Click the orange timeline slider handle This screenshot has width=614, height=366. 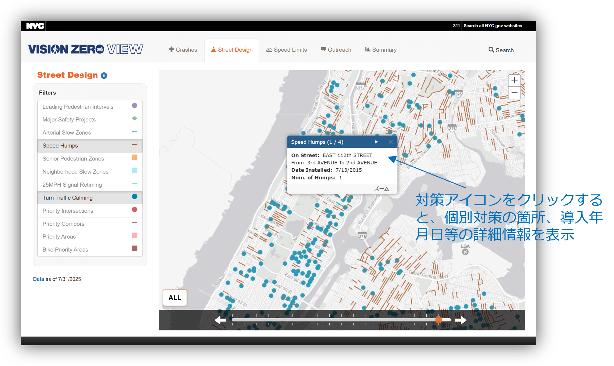pos(439,320)
